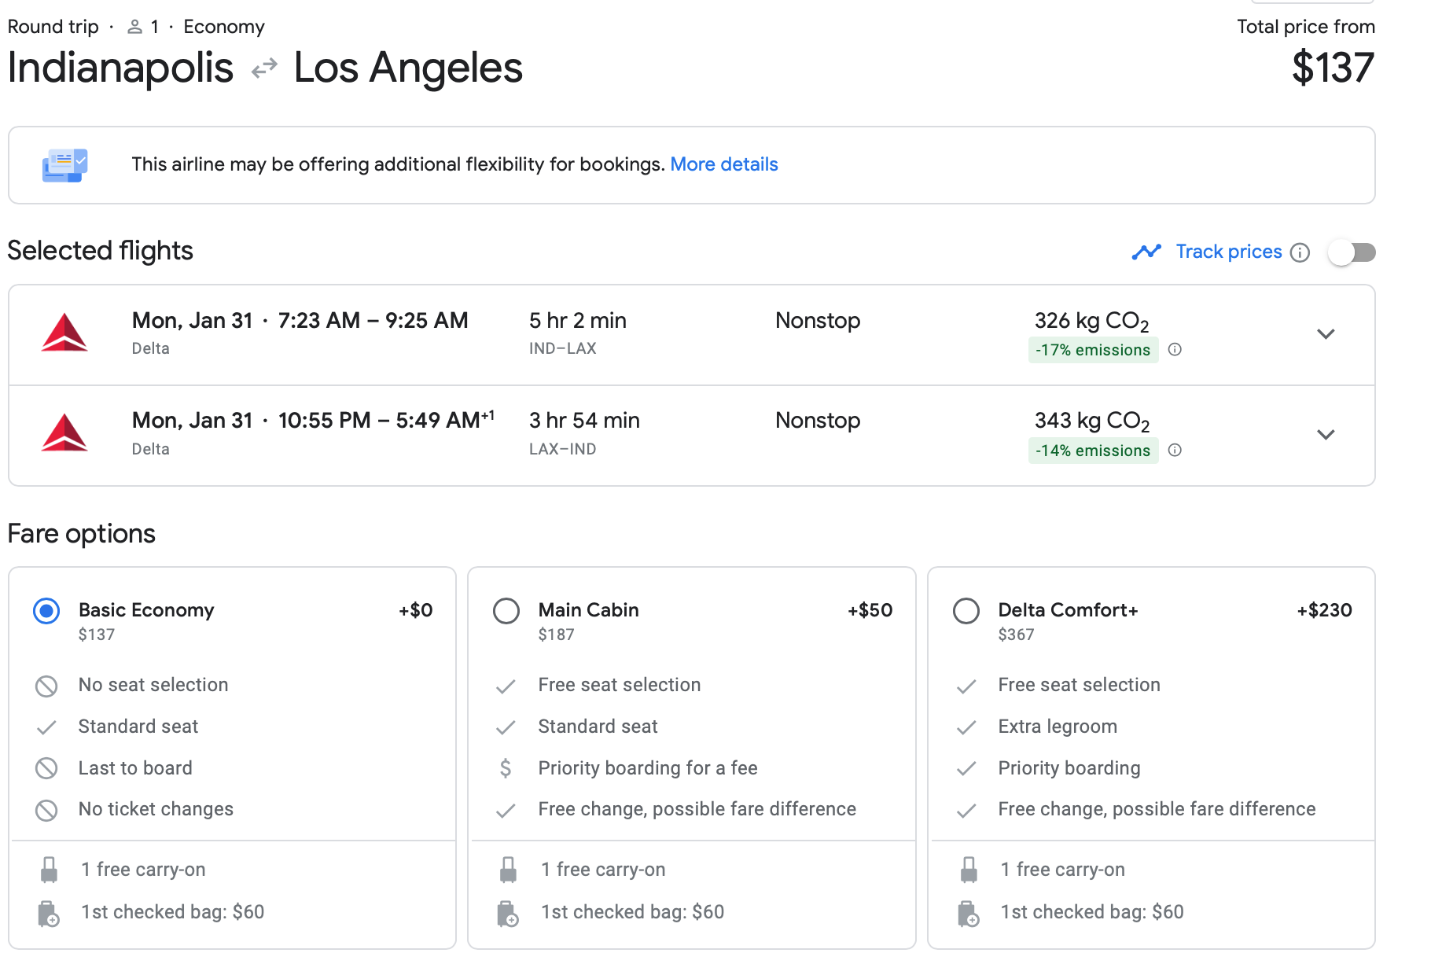Click the Delta logo on the IND–LAX flight
This screenshot has width=1431, height=964.
pos(64,333)
